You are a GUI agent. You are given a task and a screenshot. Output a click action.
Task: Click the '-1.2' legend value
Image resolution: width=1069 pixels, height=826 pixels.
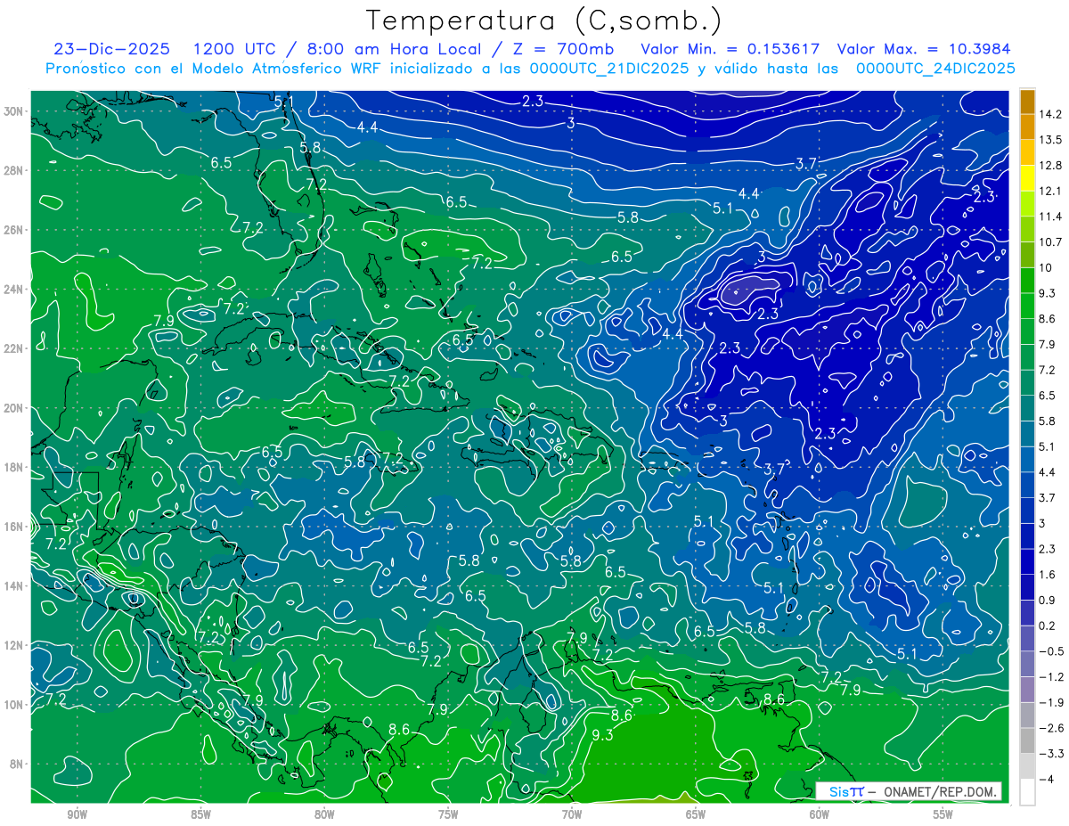coord(1053,676)
